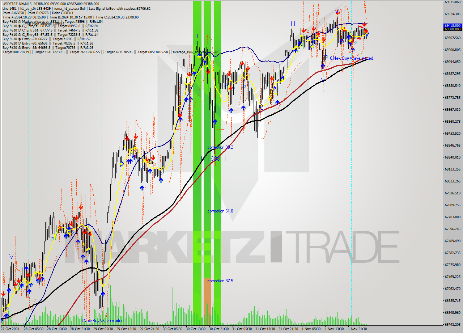Click the blue 69415.000 price tag
Image resolution: width=463 pixels, height=333 pixels.
pyautogui.click(x=453, y=26)
